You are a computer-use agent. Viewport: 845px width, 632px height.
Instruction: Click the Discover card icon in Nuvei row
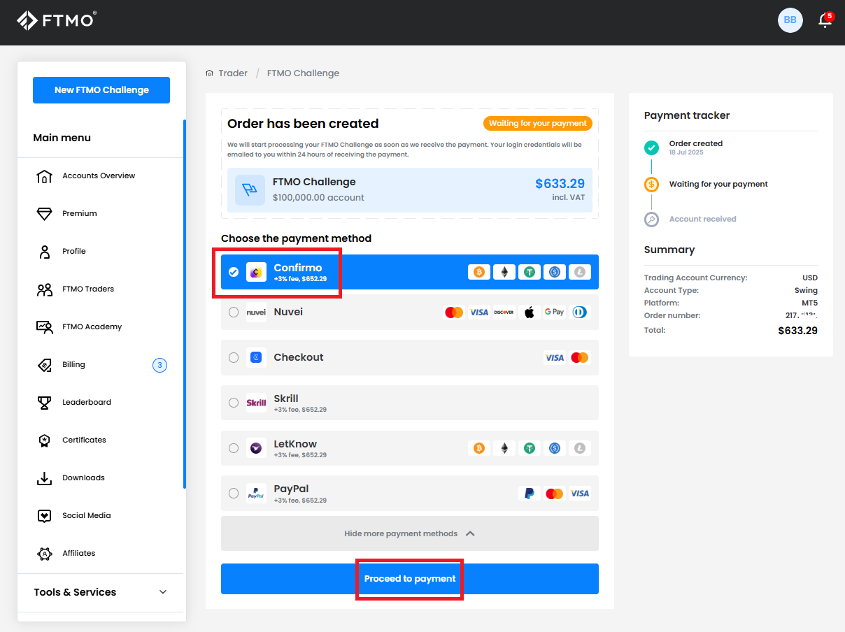(504, 313)
